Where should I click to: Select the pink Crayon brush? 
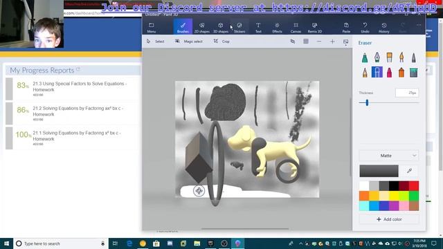coord(389,72)
